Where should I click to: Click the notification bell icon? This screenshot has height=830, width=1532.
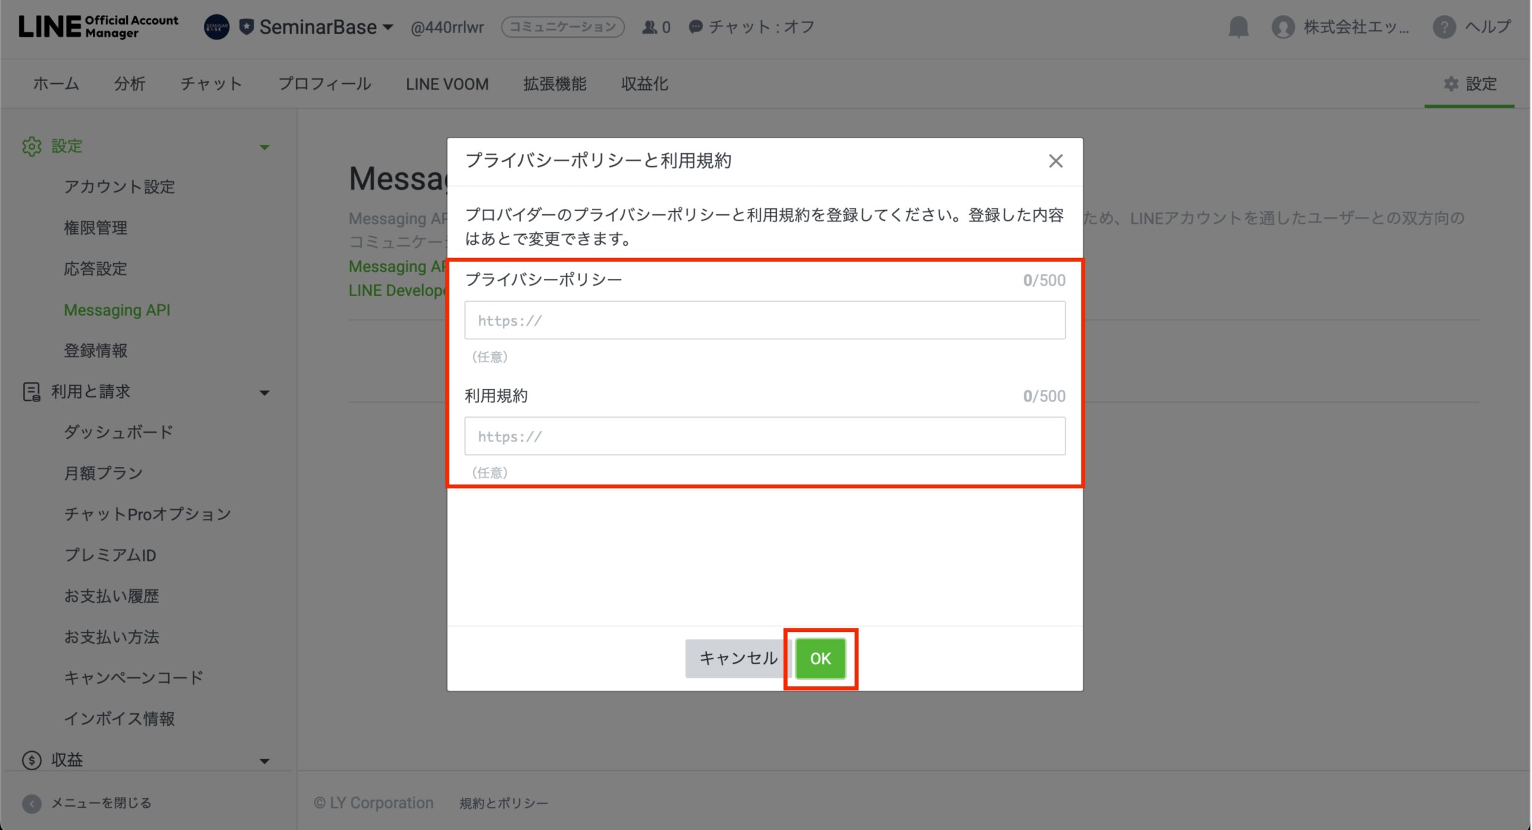click(x=1238, y=27)
